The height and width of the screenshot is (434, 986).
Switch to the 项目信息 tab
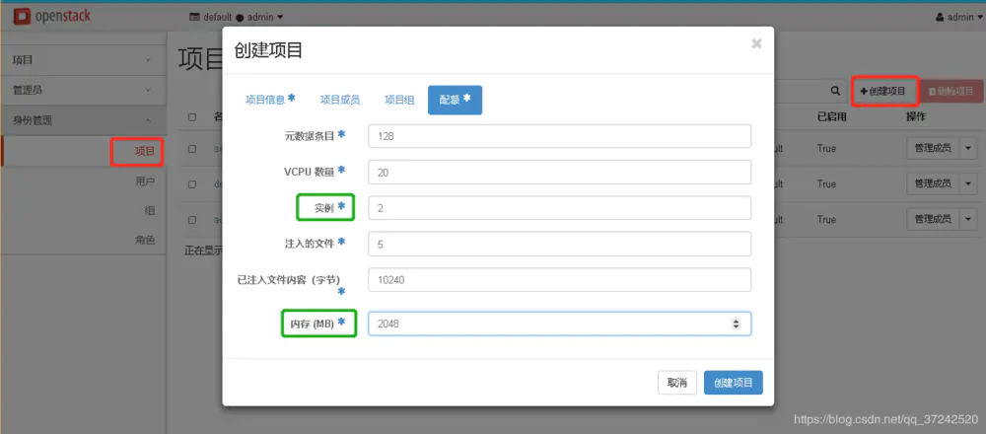(x=270, y=100)
